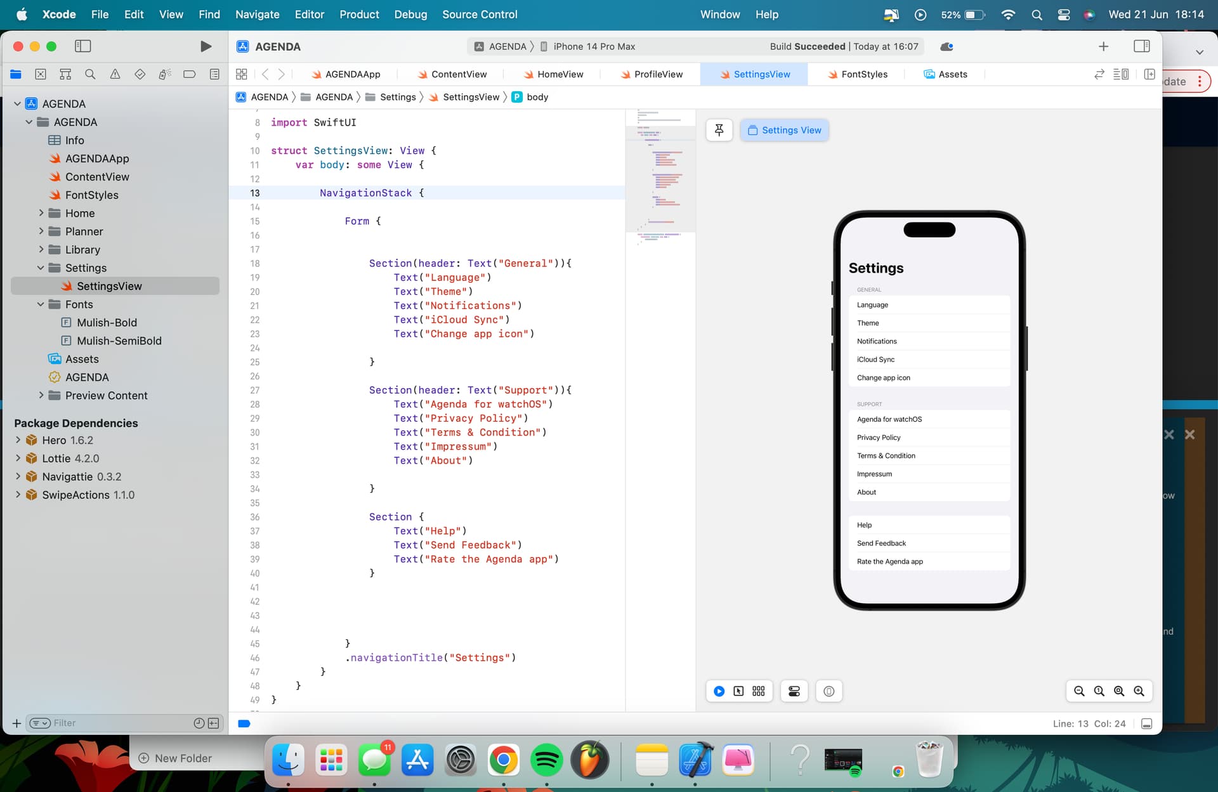Toggle the debug area at bottom right
Viewport: 1218px width, 792px height.
click(x=1146, y=724)
